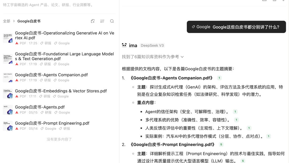Click PDF icon under Agents Companion file
This screenshot has width=289, height=163.
[17, 80]
